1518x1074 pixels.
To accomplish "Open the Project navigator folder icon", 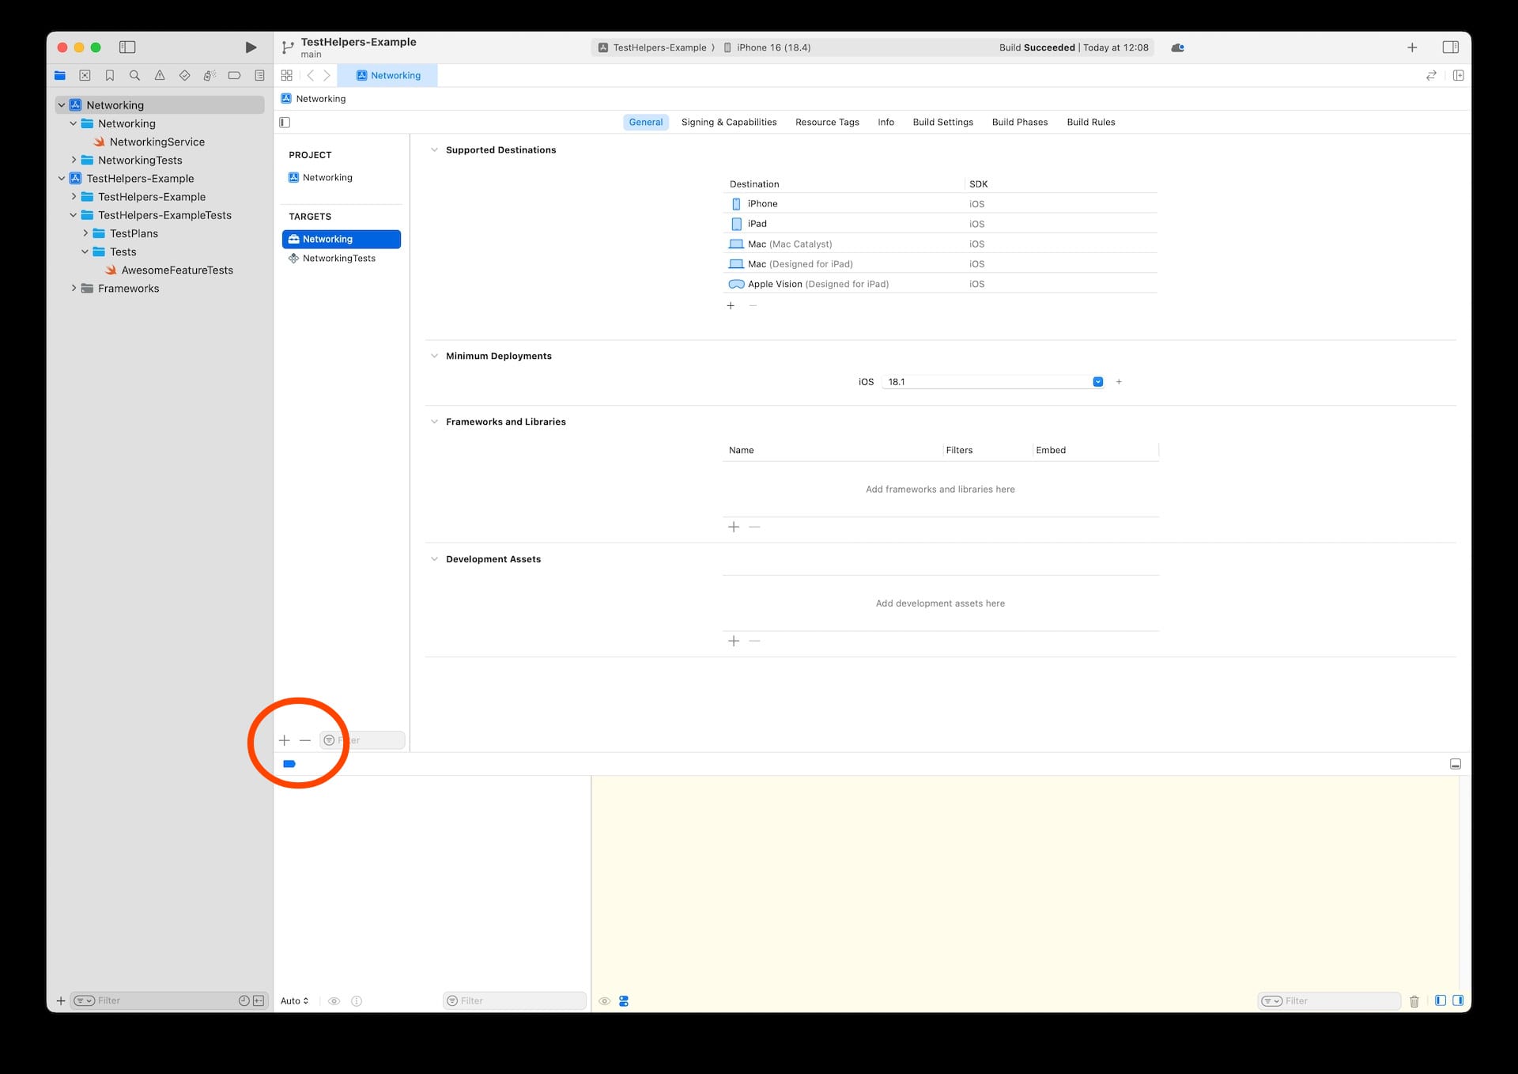I will click(x=60, y=75).
